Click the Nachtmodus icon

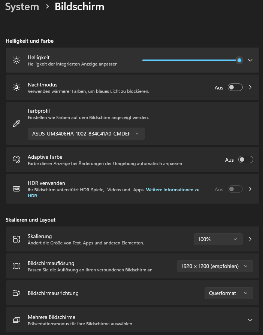(16, 87)
